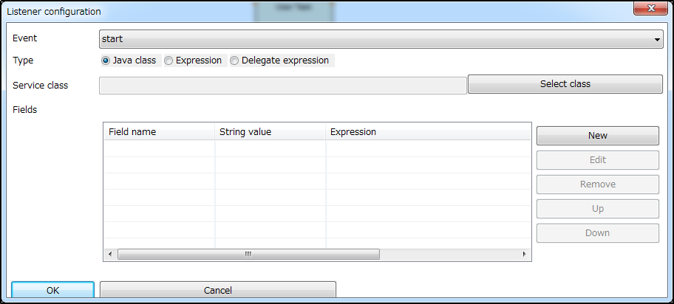The image size is (674, 304).
Task: Confirm the dialog with OK
Action: tap(53, 290)
